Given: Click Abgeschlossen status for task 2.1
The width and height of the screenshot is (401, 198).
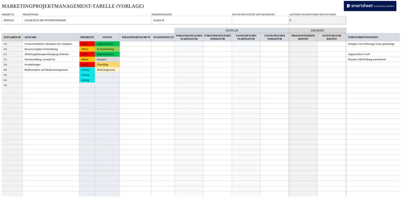Looking at the screenshot, I should [107, 54].
